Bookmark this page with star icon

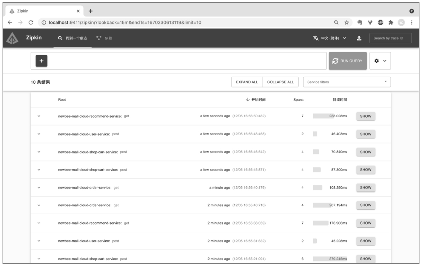tap(346, 22)
